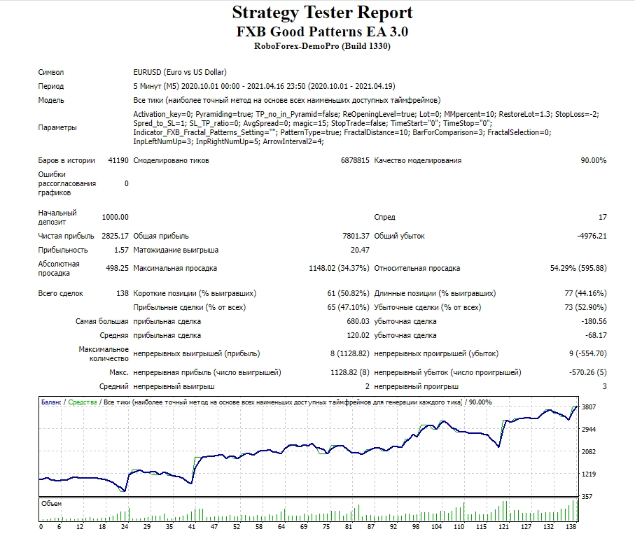Click the Объем volume panel label
The width and height of the screenshot is (635, 536).
(x=51, y=504)
